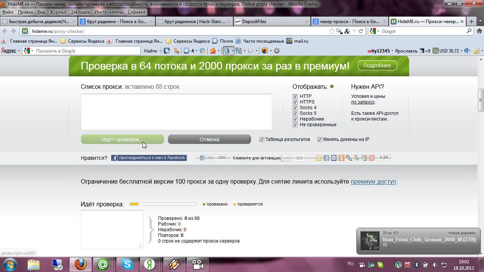484x272 pixels.
Task: Toggle the Нерабочие checkbox
Action: pyautogui.click(x=295, y=119)
